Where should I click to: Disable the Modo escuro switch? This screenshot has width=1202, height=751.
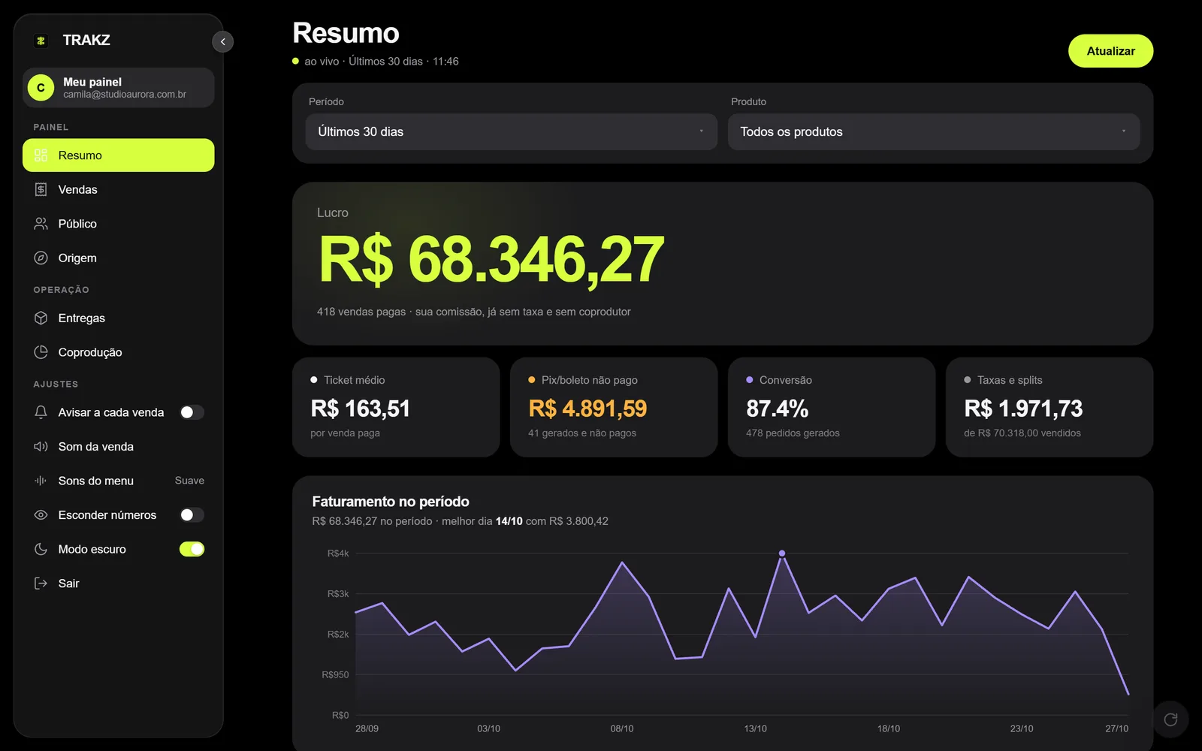point(192,549)
